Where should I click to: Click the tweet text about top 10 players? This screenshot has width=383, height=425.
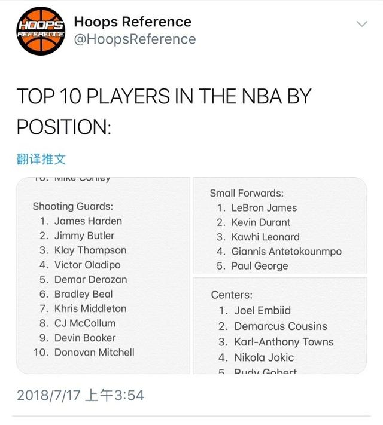click(x=163, y=111)
